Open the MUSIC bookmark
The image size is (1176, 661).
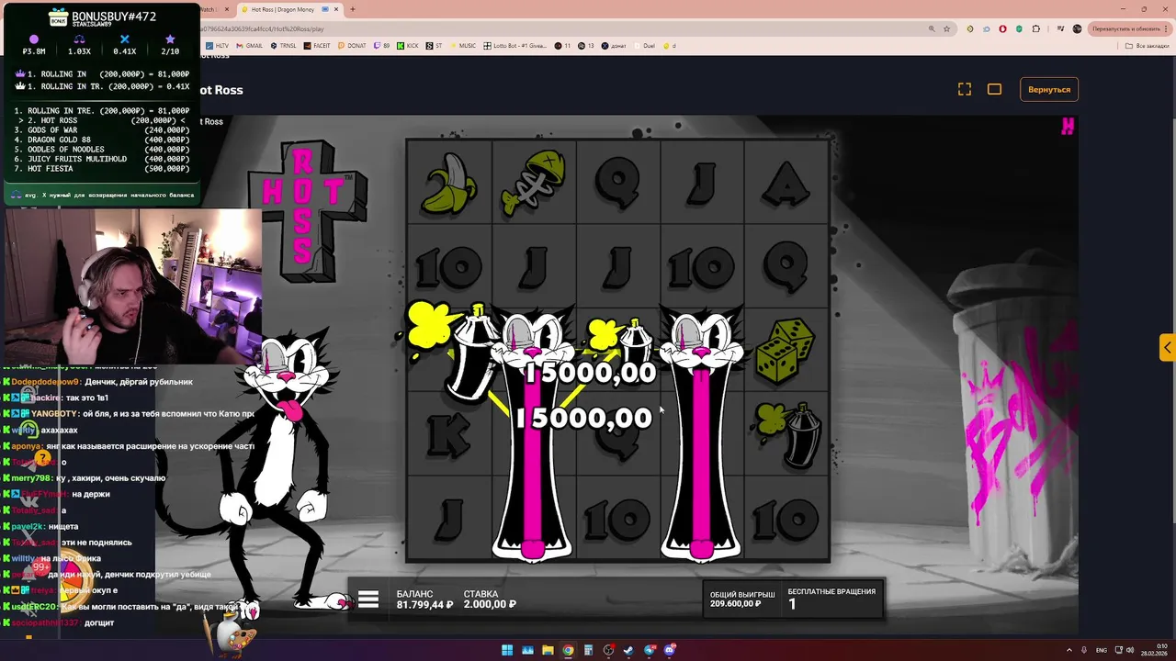(463, 45)
